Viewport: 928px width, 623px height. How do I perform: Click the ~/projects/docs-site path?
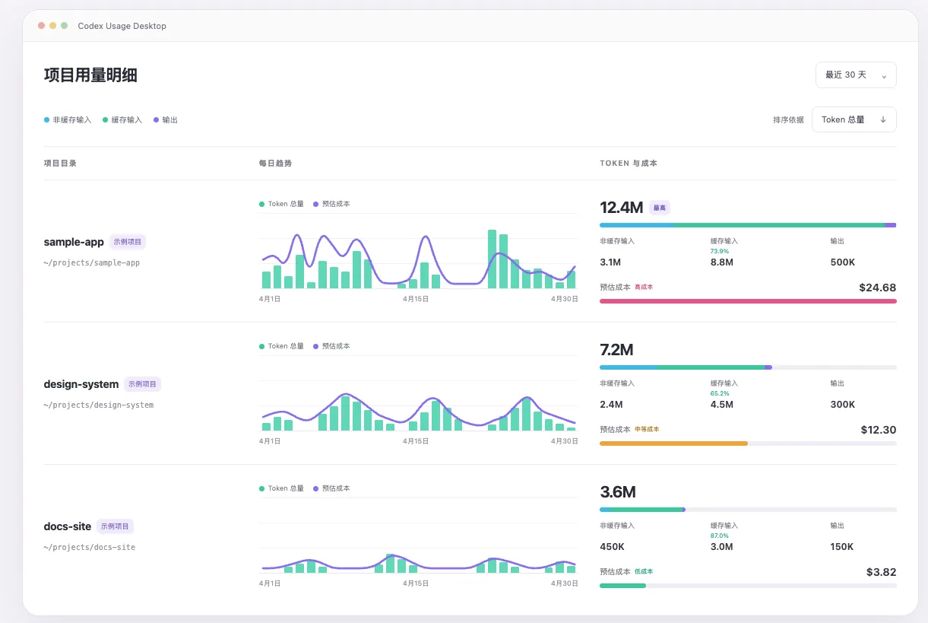(90, 548)
